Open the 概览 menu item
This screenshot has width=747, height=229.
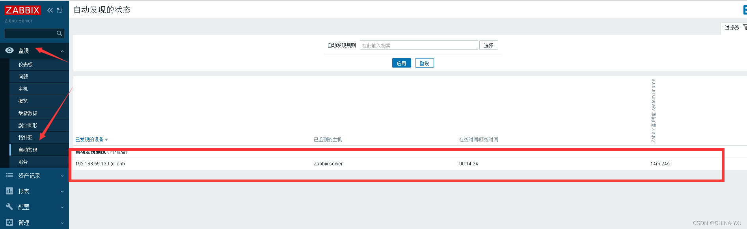23,101
